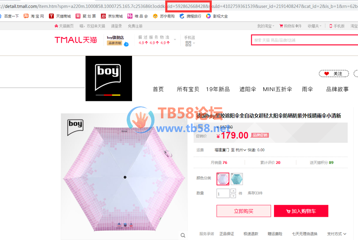The image size is (358, 240).
Task: Click the 购物车 cart icon in top bar
Action: tap(281, 26)
